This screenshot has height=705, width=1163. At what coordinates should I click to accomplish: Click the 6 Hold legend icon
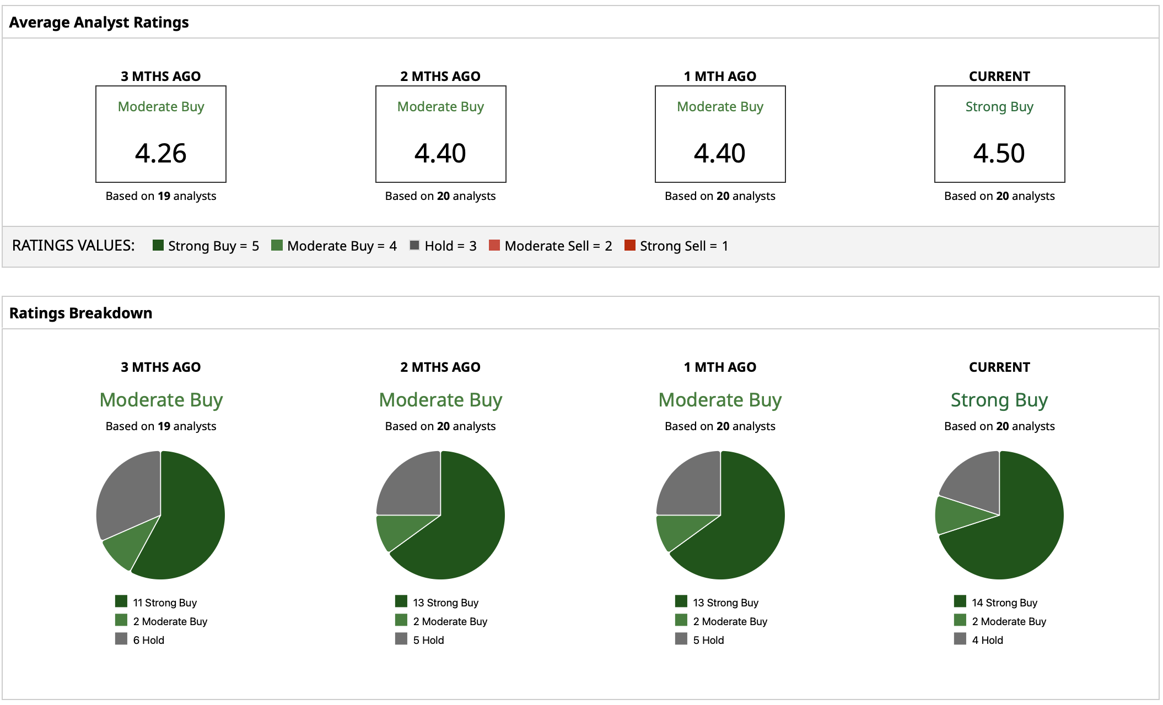pyautogui.click(x=121, y=639)
